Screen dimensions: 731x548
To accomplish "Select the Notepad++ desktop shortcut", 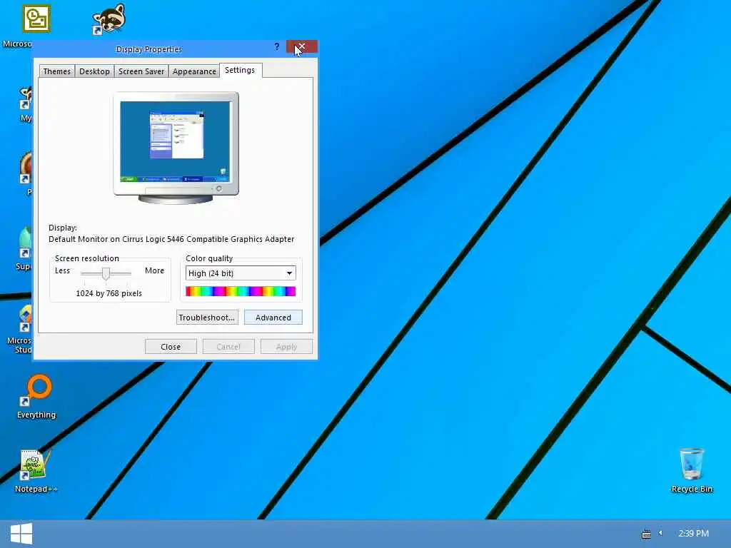I will tap(36, 471).
